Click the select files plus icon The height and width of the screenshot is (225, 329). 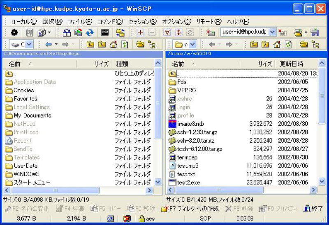click(x=140, y=32)
